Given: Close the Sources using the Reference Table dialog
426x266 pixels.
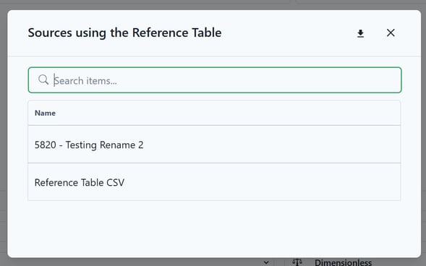Looking at the screenshot, I should [x=391, y=33].
